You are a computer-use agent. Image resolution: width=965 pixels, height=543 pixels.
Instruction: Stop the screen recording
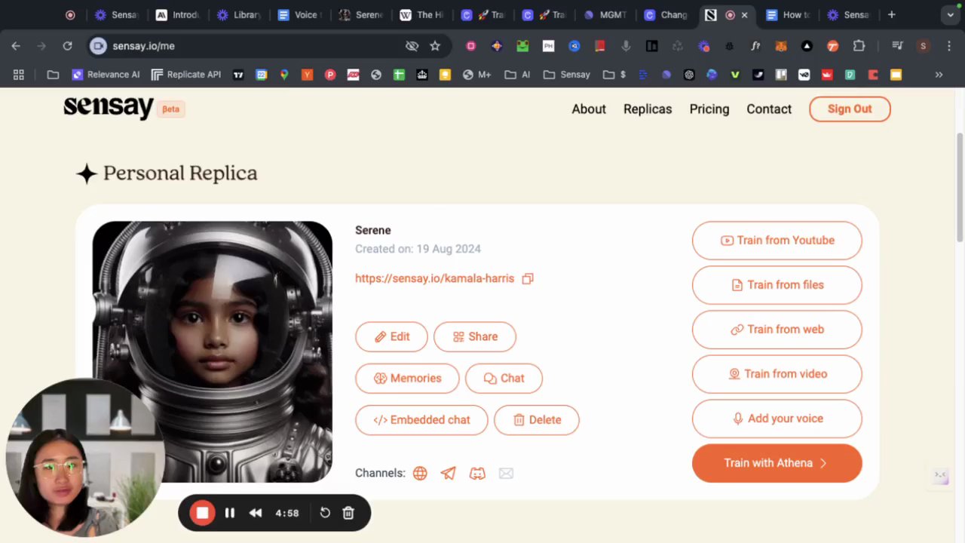tap(202, 513)
